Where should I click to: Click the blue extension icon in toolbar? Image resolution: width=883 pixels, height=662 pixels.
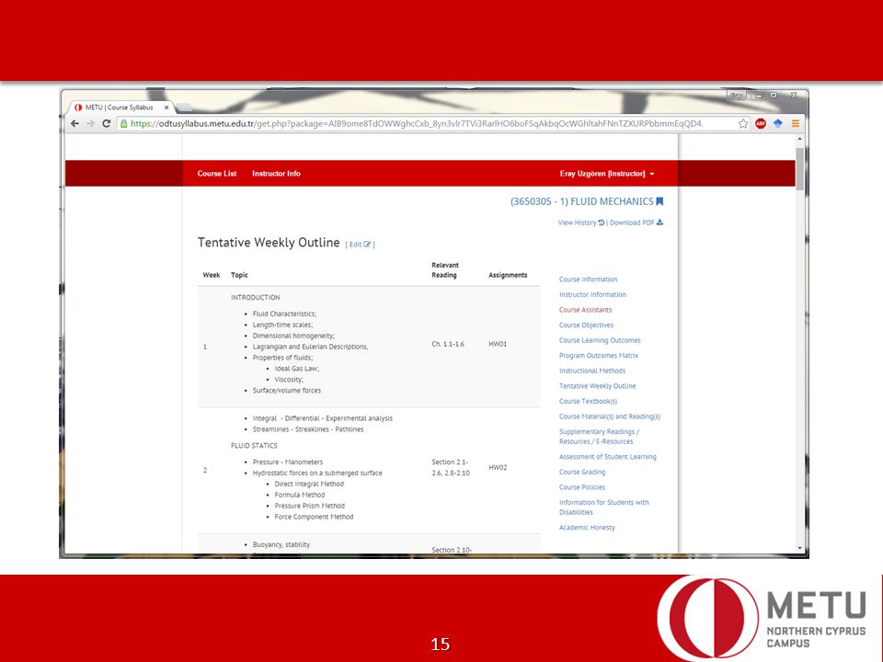(778, 123)
